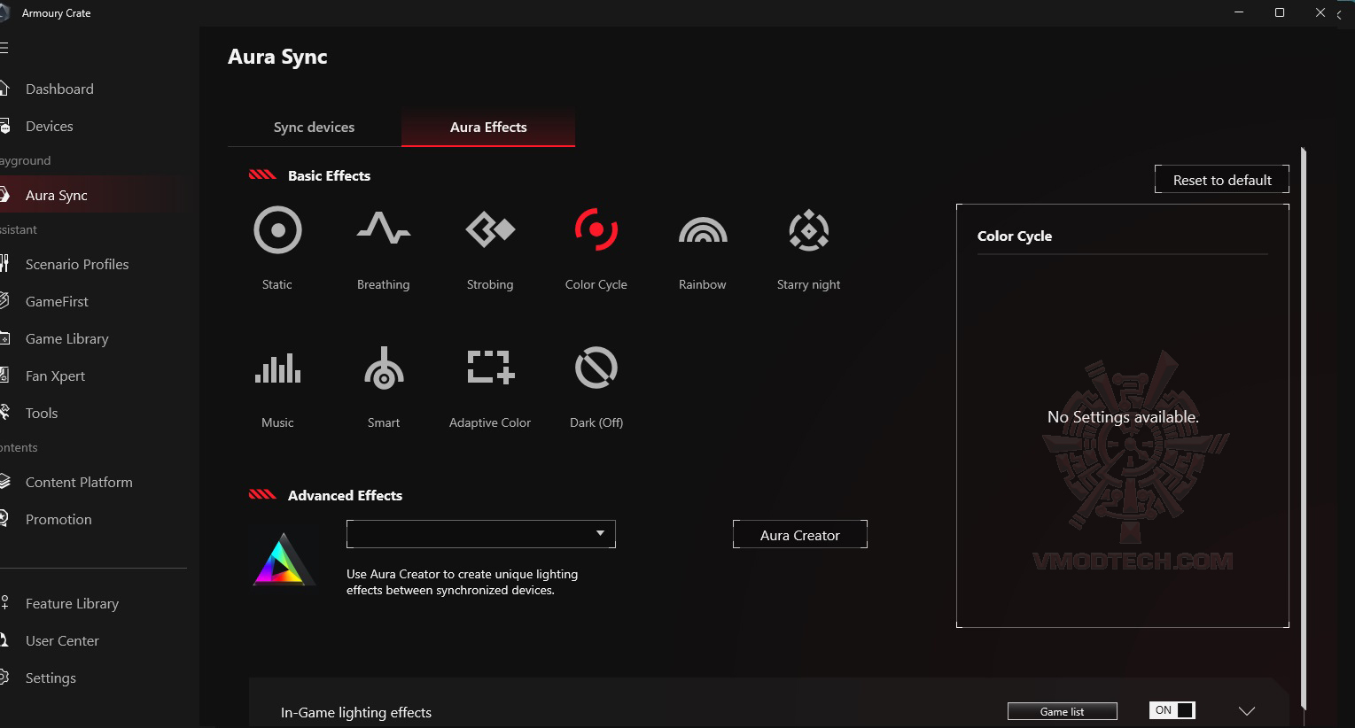Choose the Breathing effect icon
The width and height of the screenshot is (1355, 728).
[x=383, y=229]
